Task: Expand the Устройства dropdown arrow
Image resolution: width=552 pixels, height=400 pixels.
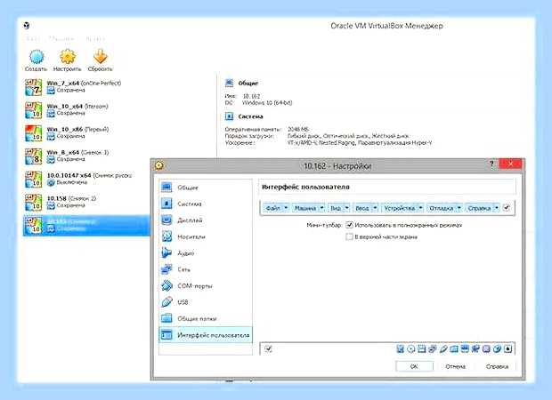Action: pos(420,208)
